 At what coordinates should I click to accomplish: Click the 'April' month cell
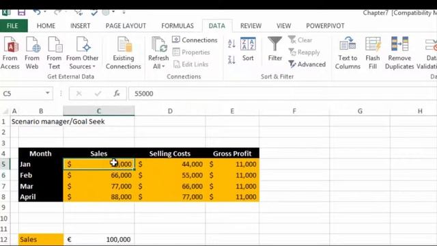click(x=41, y=197)
